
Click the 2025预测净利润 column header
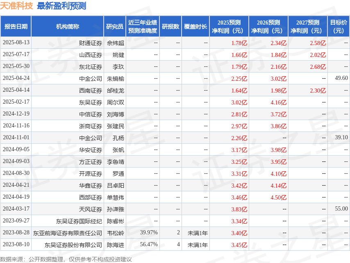tap(229, 26)
